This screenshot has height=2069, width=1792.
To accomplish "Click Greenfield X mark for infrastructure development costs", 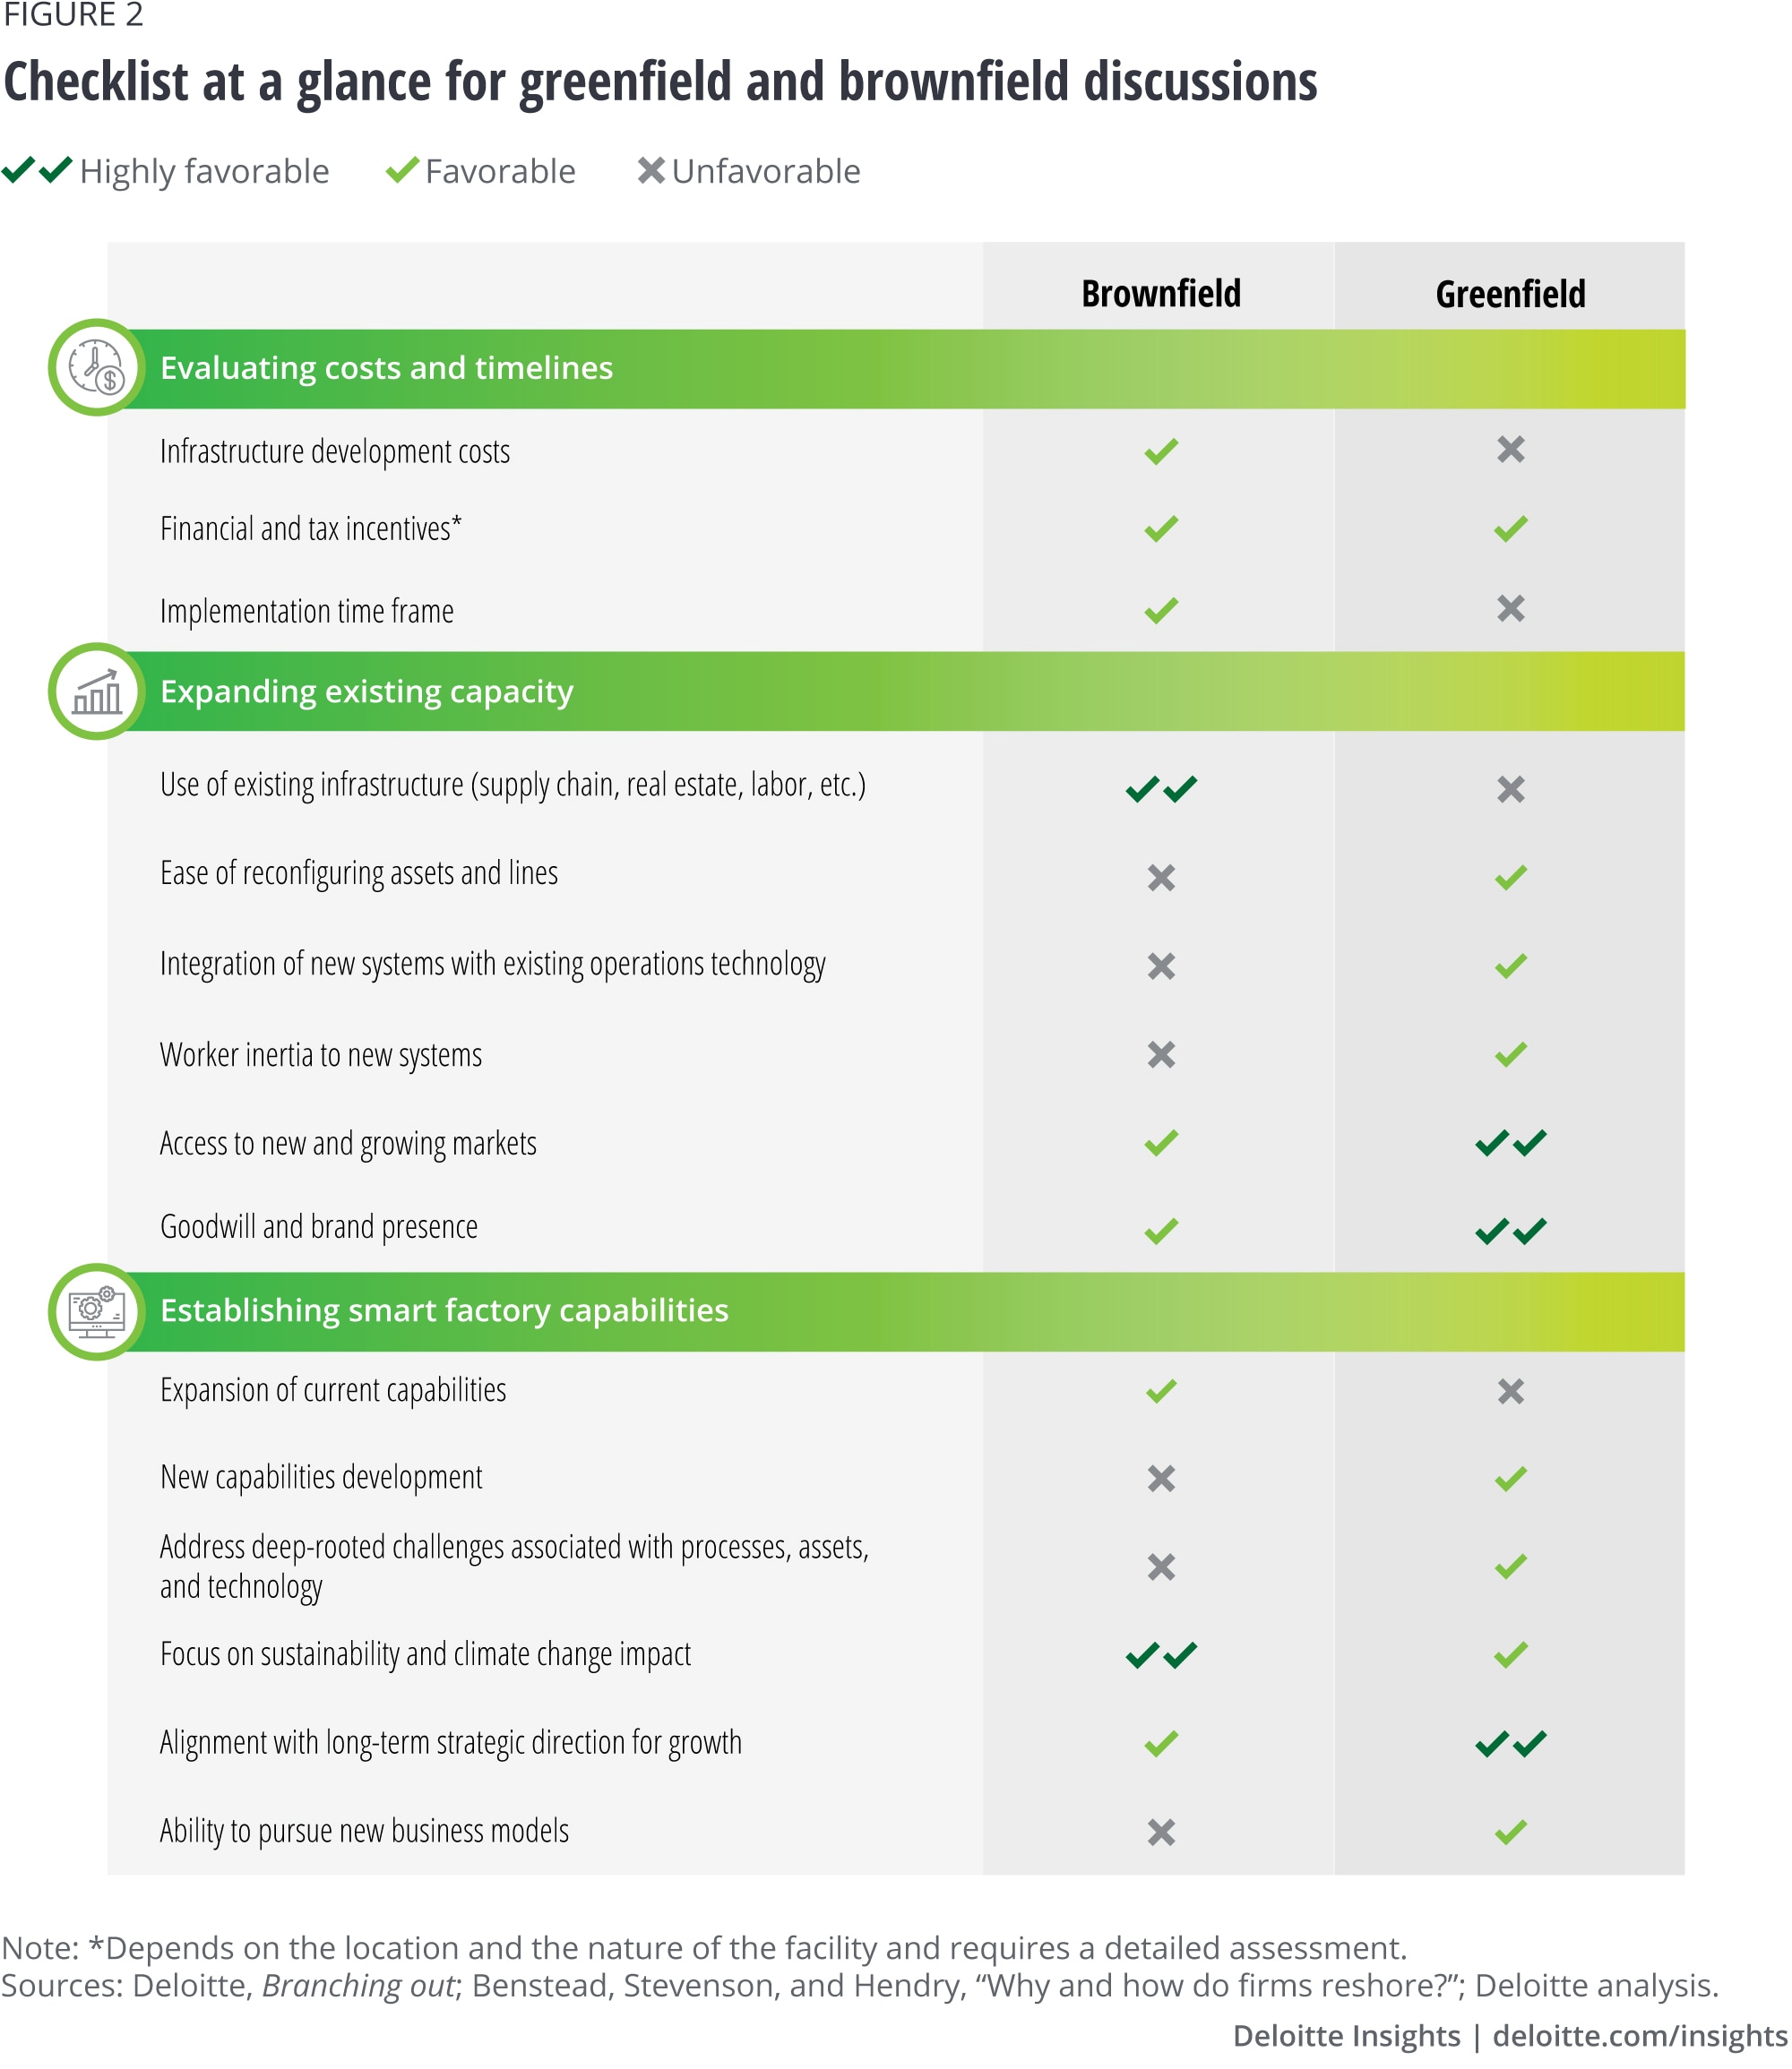I will (x=1510, y=450).
